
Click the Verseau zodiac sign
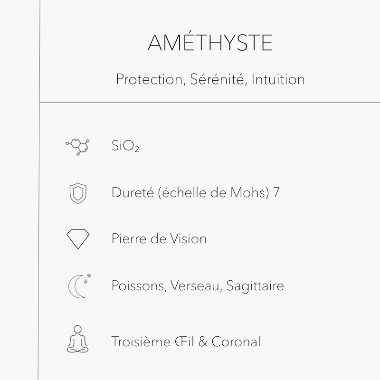(x=195, y=286)
